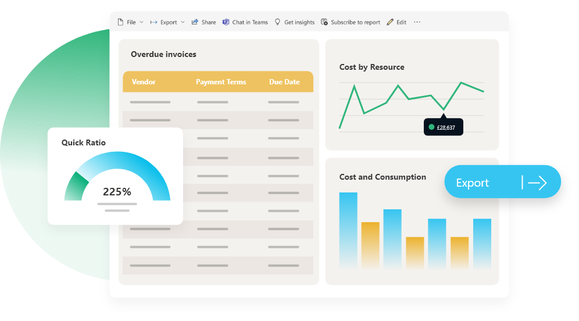
Task: Sort by Due Date column header
Action: [284, 82]
